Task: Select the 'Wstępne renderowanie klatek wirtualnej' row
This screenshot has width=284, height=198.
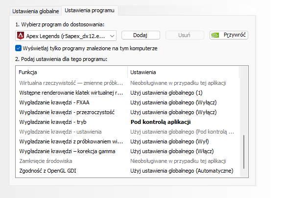Action: point(127,93)
